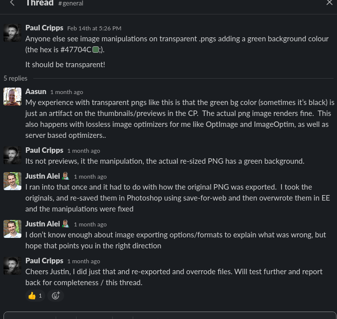Open Aasun's profile from the username
This screenshot has width=337, height=319.
(36, 92)
